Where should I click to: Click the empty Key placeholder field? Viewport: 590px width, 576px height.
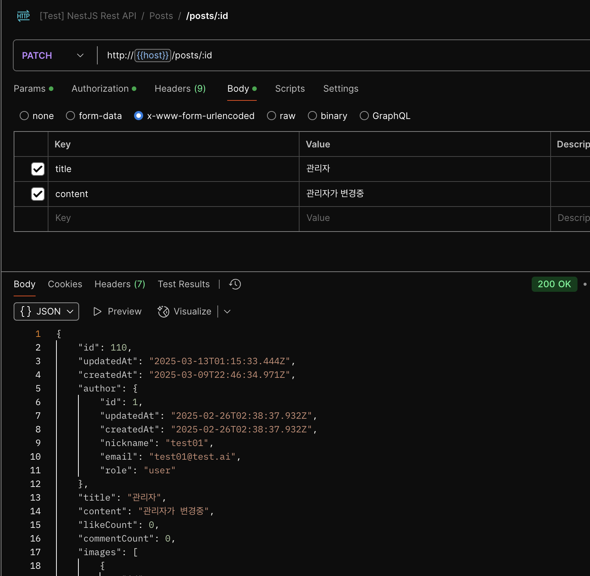[x=173, y=218]
